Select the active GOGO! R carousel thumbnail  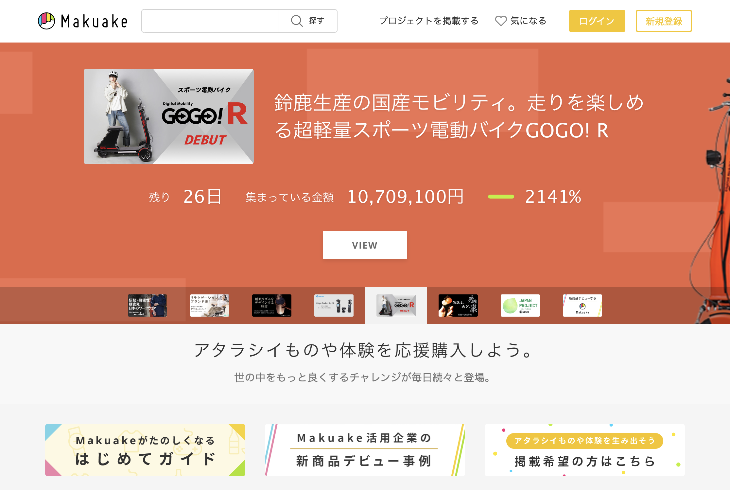(396, 306)
